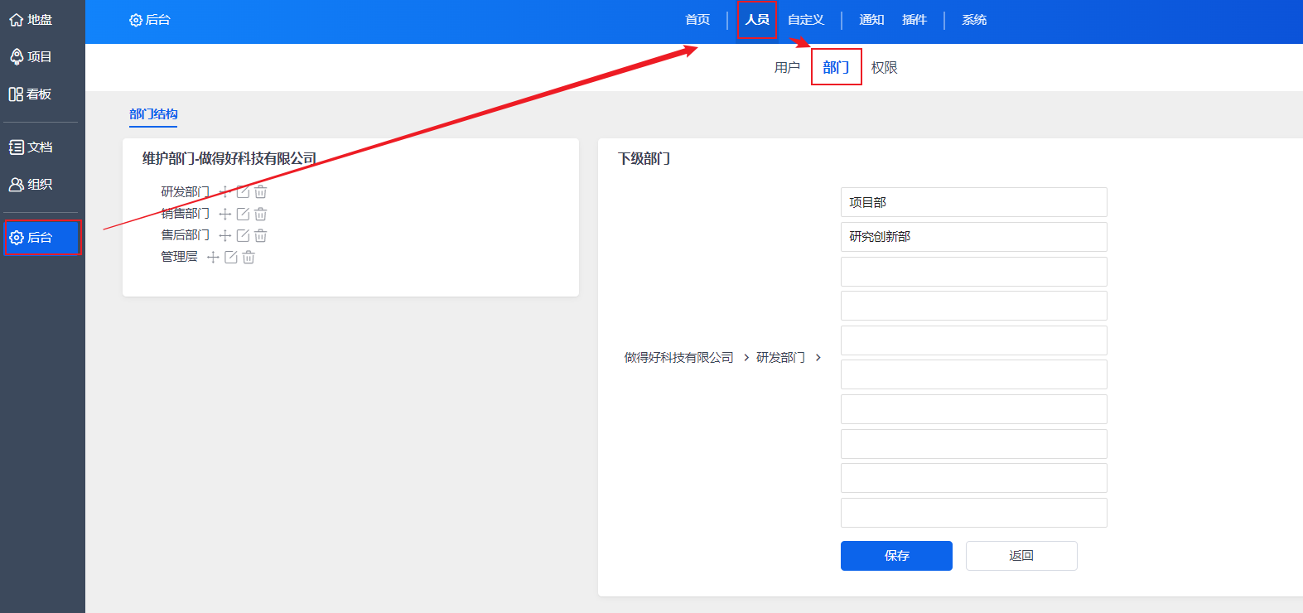This screenshot has width=1303, height=613.
Task: Open 后台 in the sidebar
Action: click(42, 238)
